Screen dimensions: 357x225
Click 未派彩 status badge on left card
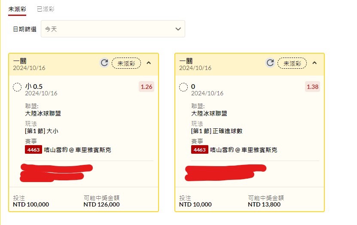coord(126,63)
